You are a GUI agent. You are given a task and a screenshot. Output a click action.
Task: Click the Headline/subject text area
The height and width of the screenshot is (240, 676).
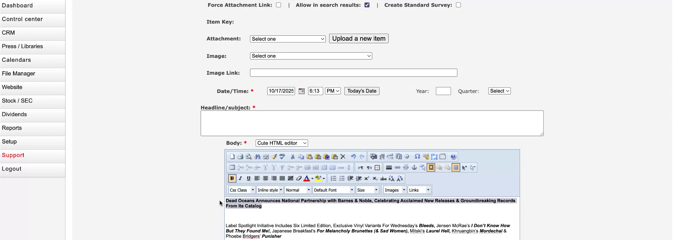372,123
